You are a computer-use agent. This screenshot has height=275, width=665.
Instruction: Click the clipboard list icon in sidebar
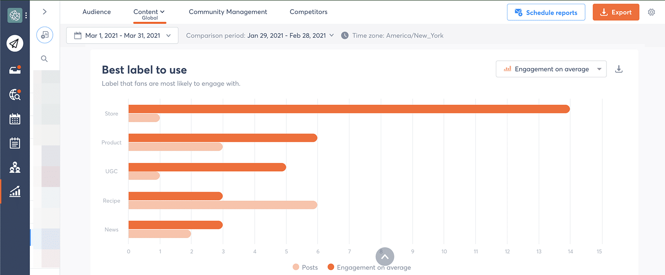[15, 143]
